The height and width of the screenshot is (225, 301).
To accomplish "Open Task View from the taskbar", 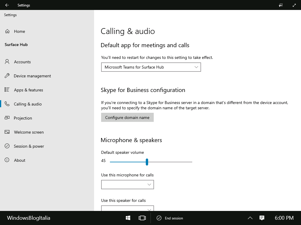I will 142,218.
